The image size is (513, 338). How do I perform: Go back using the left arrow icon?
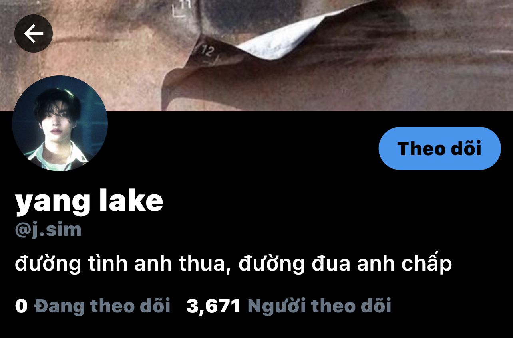point(34,34)
